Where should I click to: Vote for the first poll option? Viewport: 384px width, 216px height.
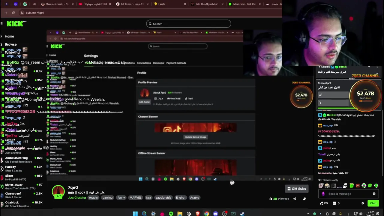[x=333, y=95]
